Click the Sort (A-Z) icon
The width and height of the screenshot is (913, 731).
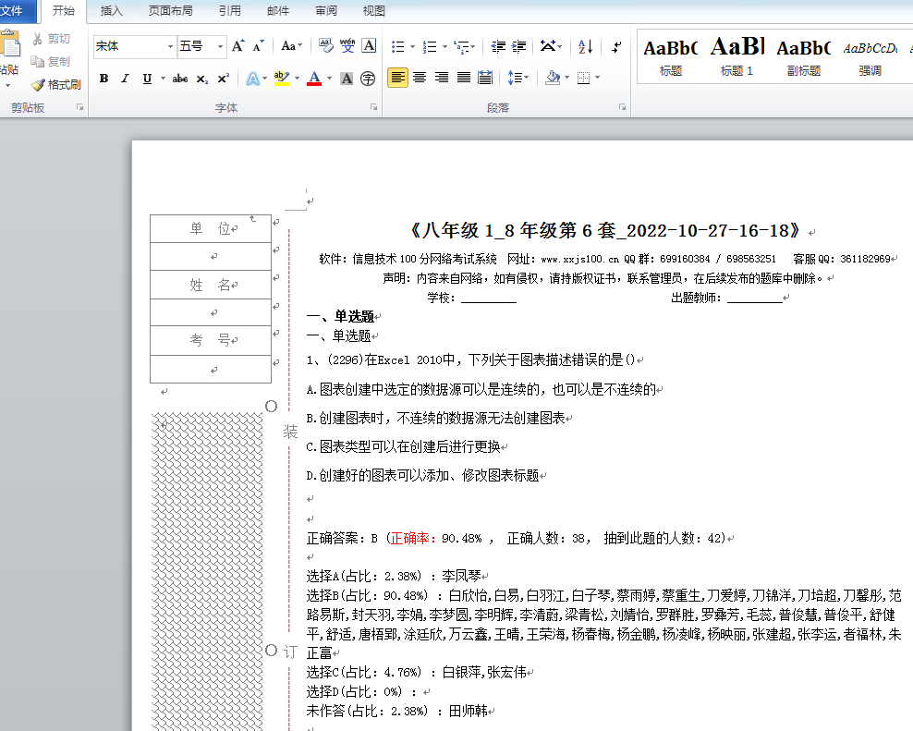click(585, 46)
